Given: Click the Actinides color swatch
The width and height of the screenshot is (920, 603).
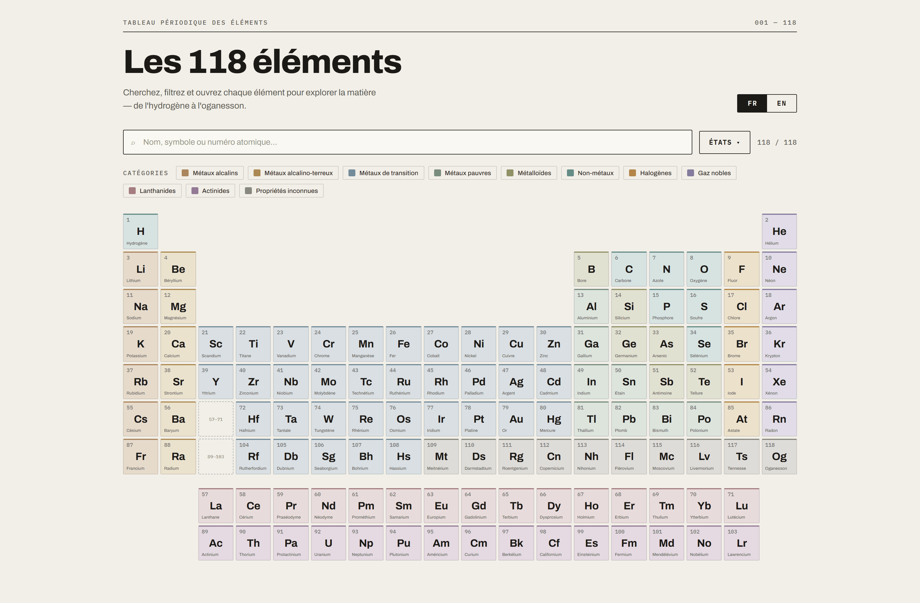Looking at the screenshot, I should (x=195, y=191).
